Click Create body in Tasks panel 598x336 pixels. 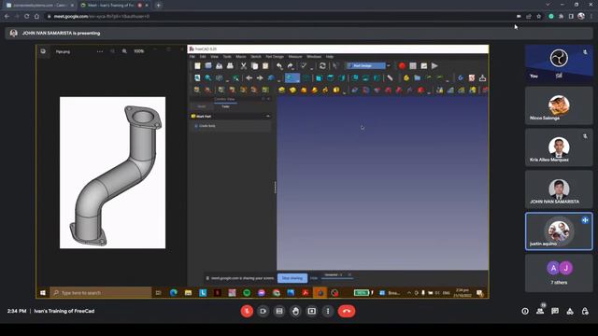[x=206, y=126]
